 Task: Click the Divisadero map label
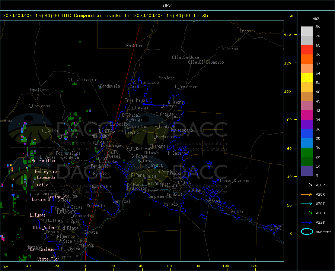pos(182,130)
